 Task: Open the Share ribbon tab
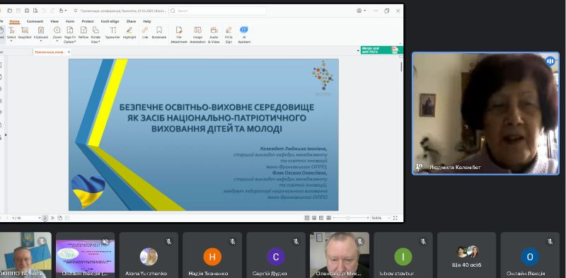131,21
